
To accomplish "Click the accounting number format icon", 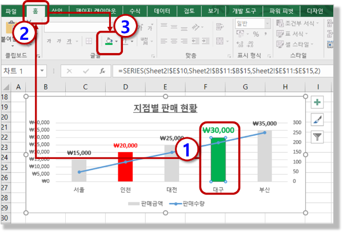I will click(x=241, y=34).
